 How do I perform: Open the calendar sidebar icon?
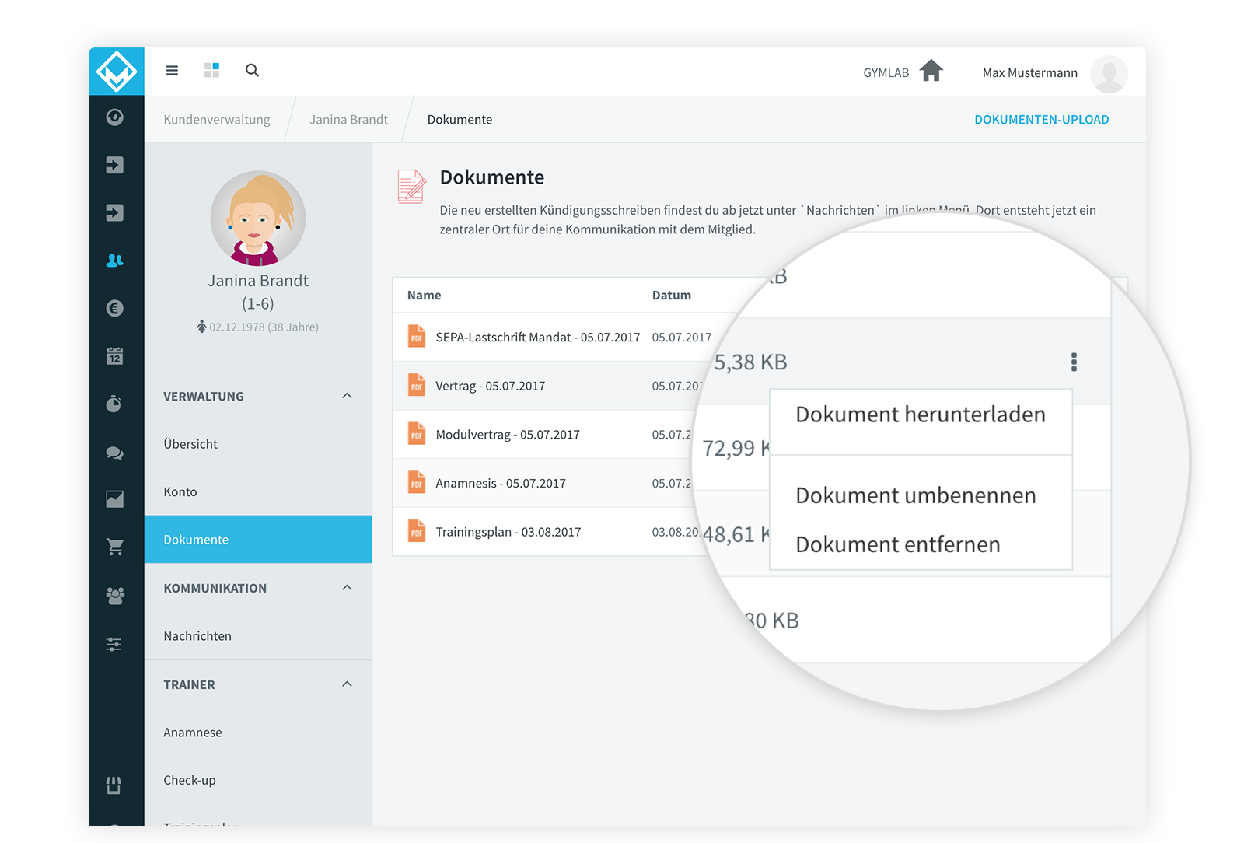pos(115,356)
